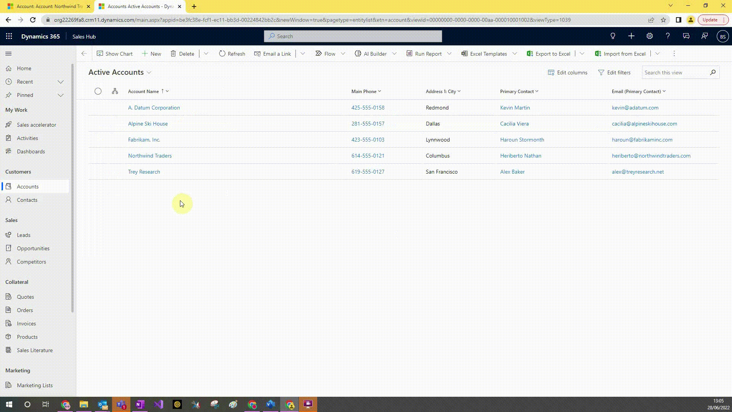The image size is (732, 412).
Task: Open the app launcher waffle icon
Action: click(x=9, y=36)
